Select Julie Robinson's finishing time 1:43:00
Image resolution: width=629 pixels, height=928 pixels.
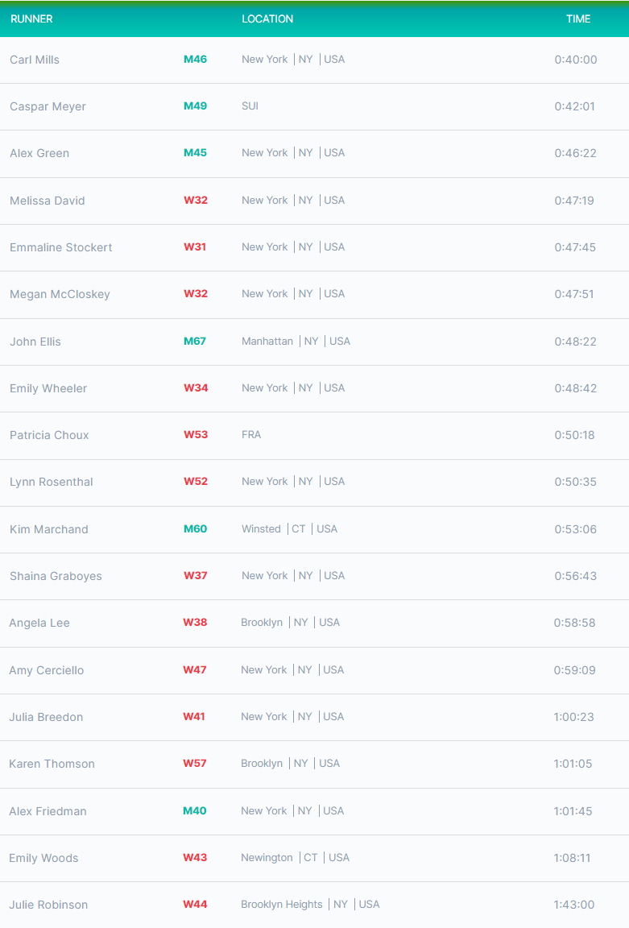click(574, 905)
